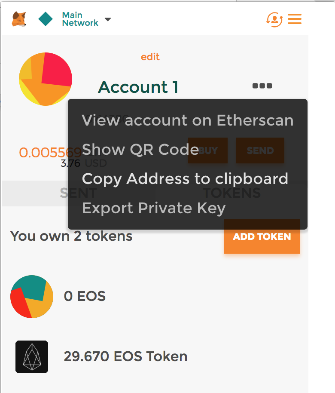Click the edit link above account name

coord(150,57)
